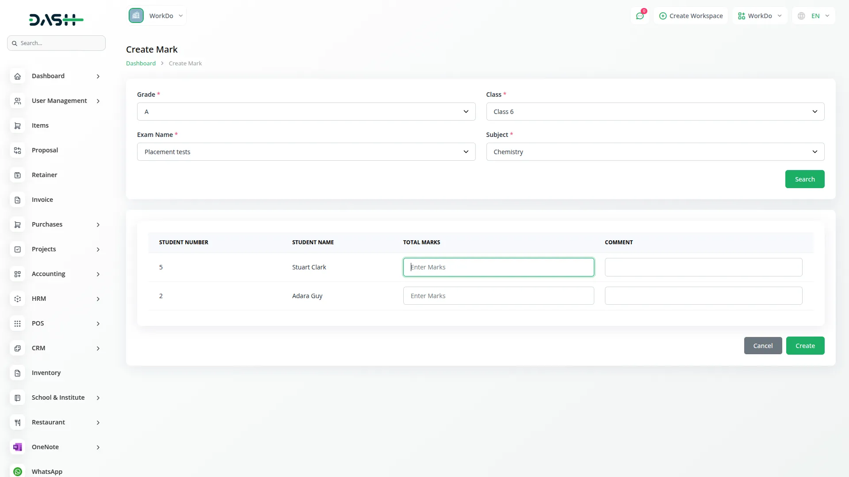Image resolution: width=849 pixels, height=477 pixels.
Task: Open the Dashboard sidebar icon
Action: pyautogui.click(x=17, y=76)
